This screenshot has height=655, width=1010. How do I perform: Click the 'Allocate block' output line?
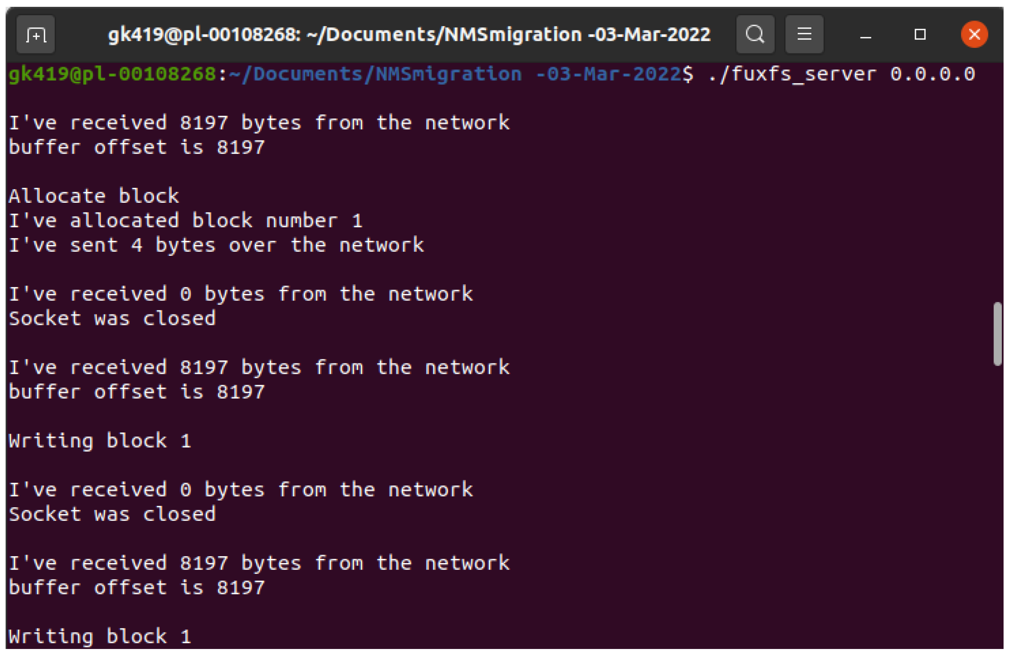(x=94, y=196)
